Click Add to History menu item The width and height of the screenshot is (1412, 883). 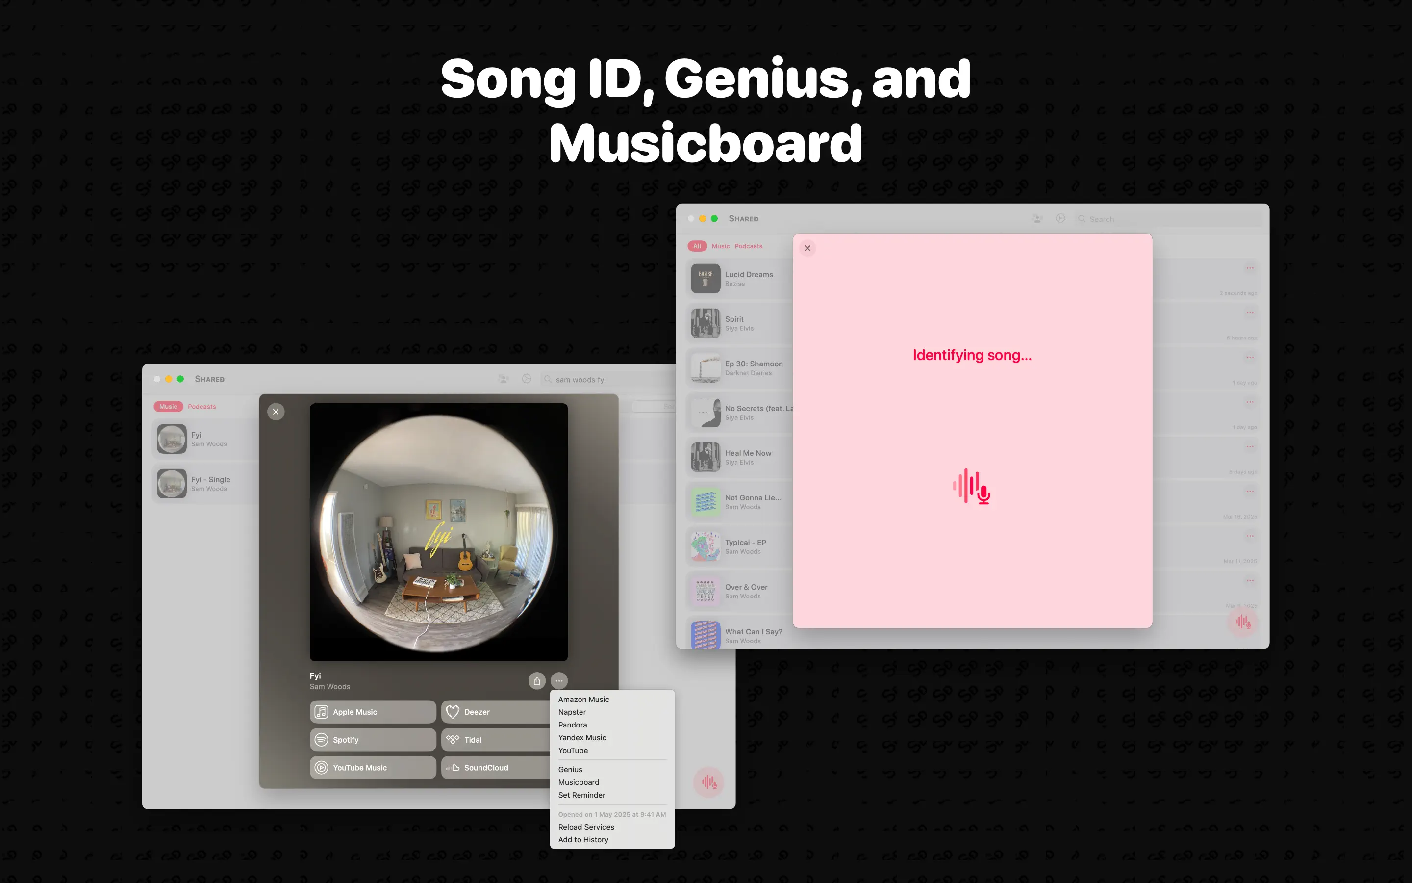pos(583,840)
